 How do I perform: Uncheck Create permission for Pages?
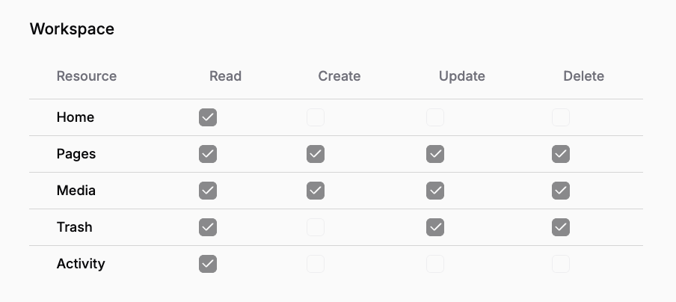pos(316,154)
